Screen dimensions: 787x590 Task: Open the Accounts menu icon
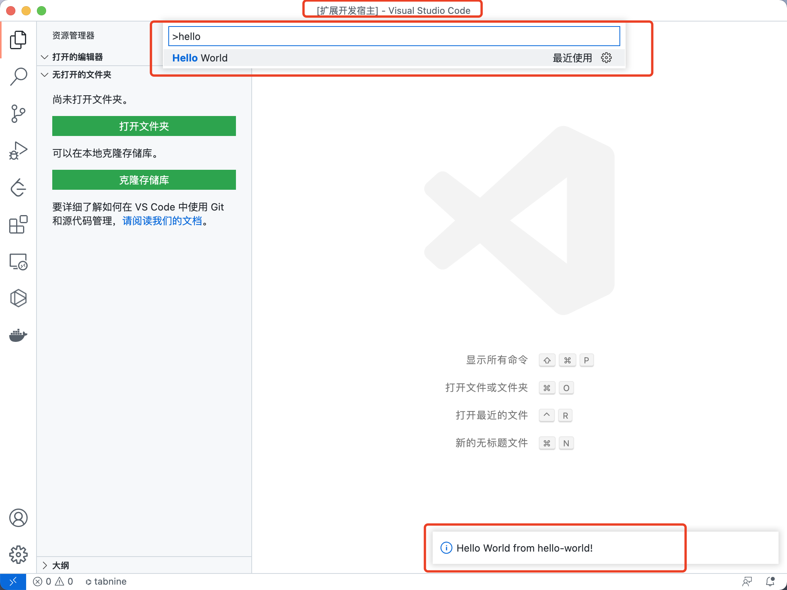18,518
